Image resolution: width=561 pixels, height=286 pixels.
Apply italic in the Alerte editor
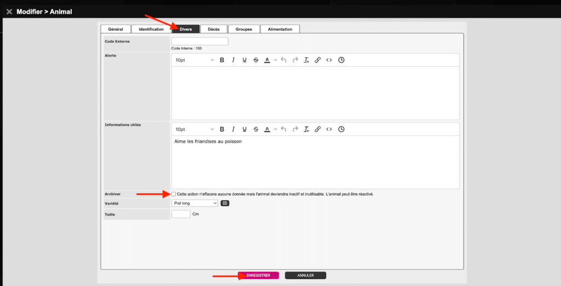pyautogui.click(x=233, y=60)
